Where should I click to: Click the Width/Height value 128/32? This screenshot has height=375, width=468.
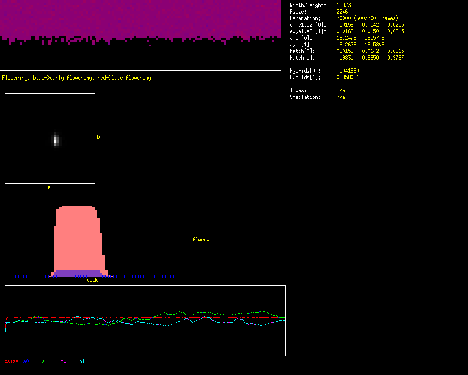pos(345,5)
